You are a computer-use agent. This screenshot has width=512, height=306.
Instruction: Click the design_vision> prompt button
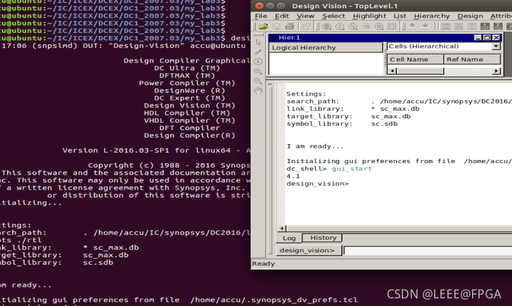coord(309,250)
